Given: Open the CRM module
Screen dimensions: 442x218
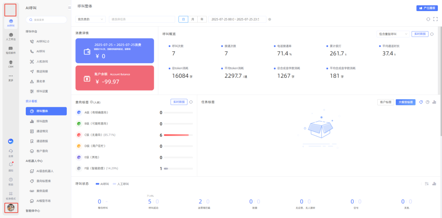Looking at the screenshot, I should pyautogui.click(x=11, y=64).
